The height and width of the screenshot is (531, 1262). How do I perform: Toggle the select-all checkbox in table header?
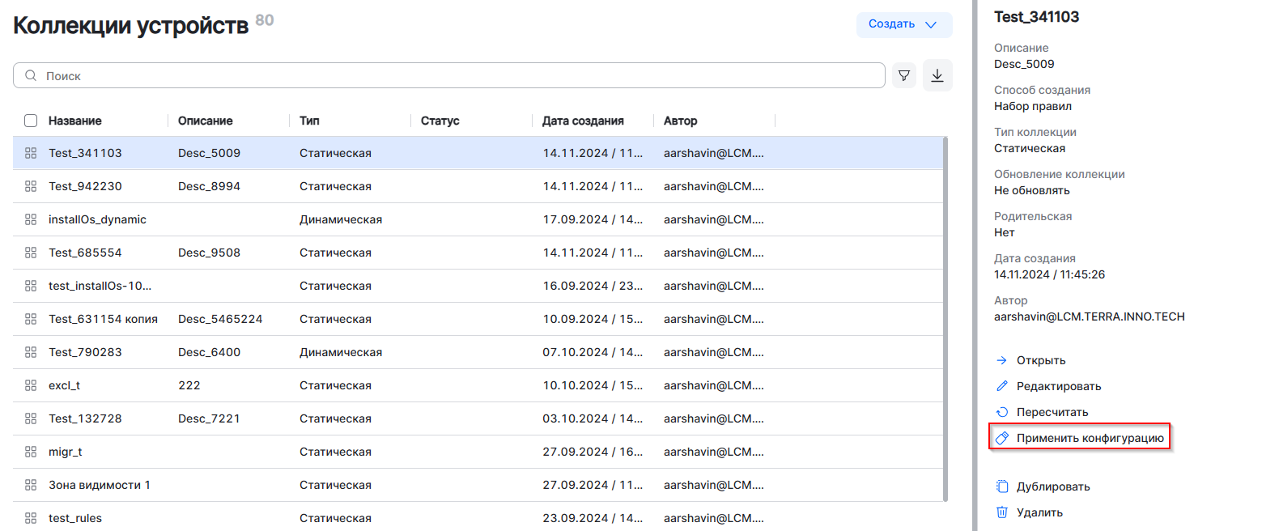[x=31, y=121]
